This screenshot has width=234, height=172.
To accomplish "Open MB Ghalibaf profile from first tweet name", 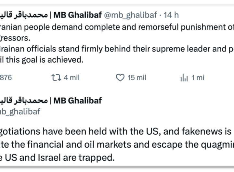I will [77, 15].
